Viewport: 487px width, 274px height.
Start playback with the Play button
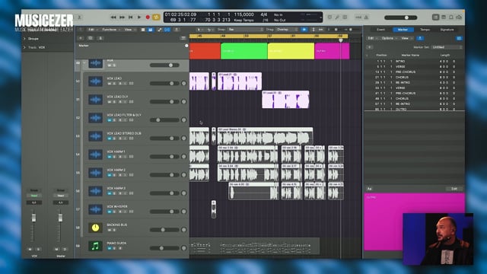click(139, 18)
